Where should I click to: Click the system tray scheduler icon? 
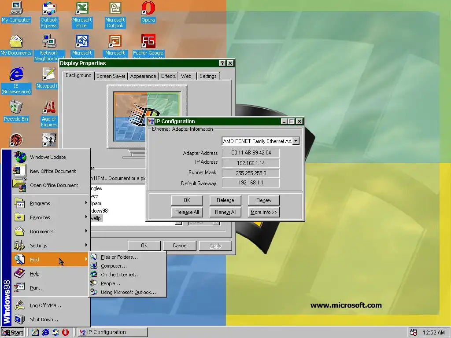pos(413,332)
